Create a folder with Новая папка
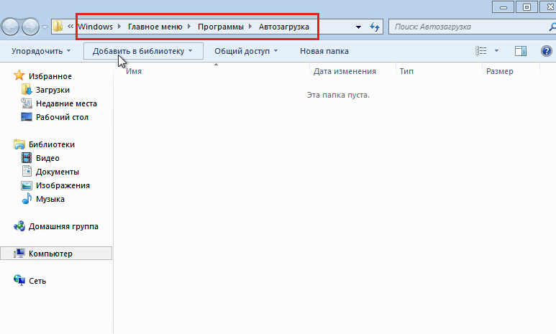The height and width of the screenshot is (334, 556). (x=324, y=51)
